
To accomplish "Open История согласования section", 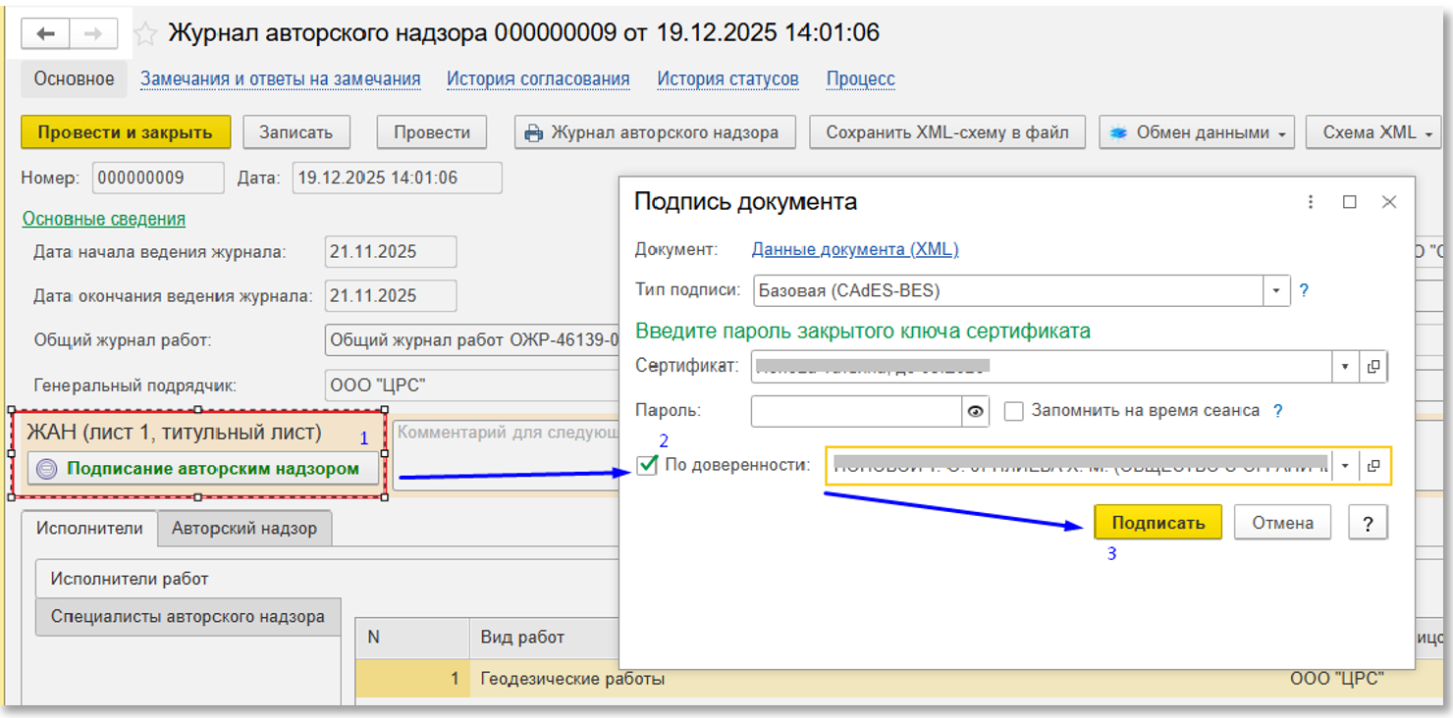I will tap(538, 79).
